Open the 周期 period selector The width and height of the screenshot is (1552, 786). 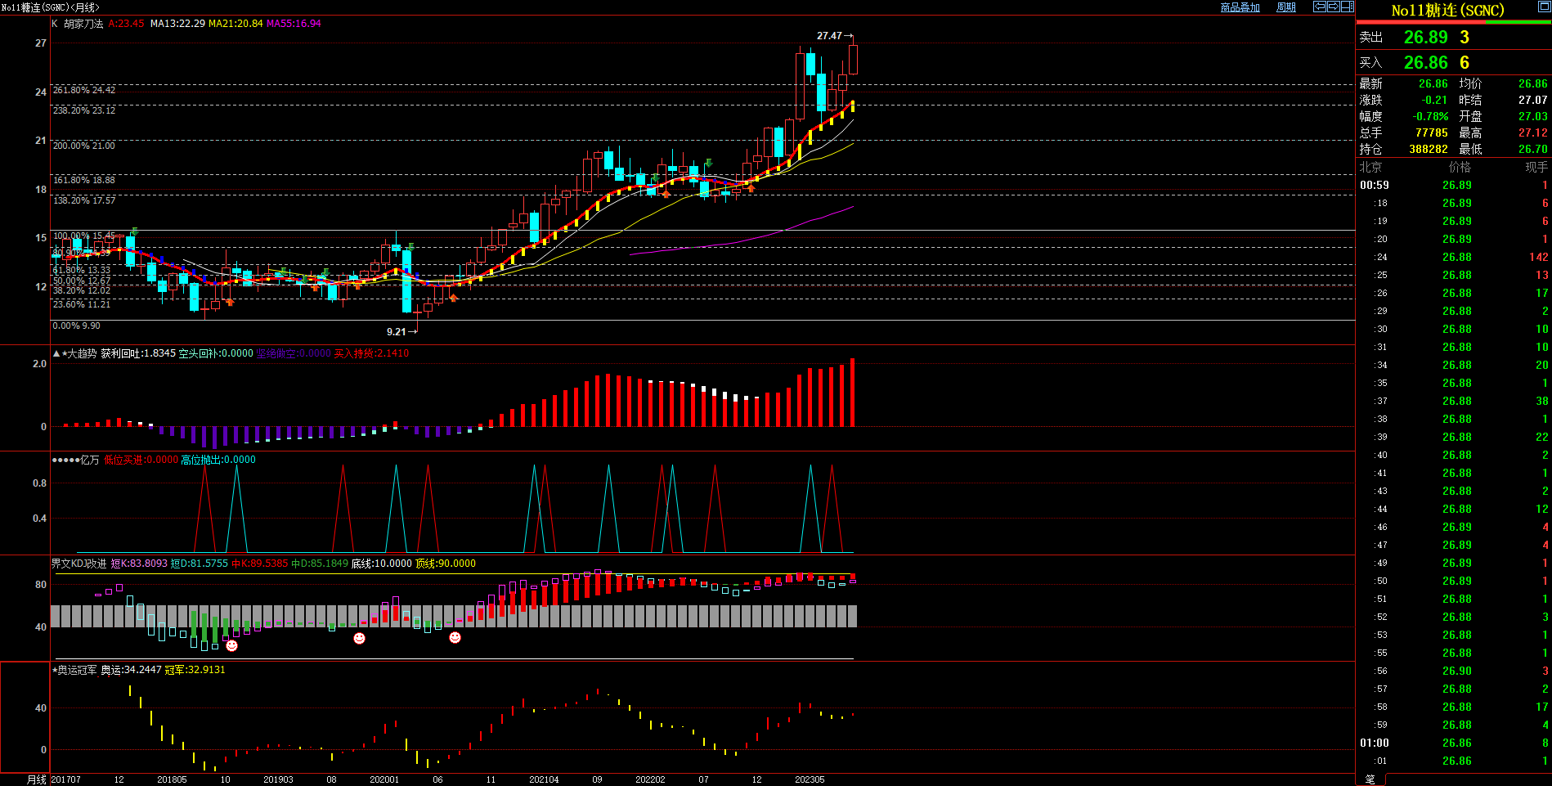pos(1285,7)
